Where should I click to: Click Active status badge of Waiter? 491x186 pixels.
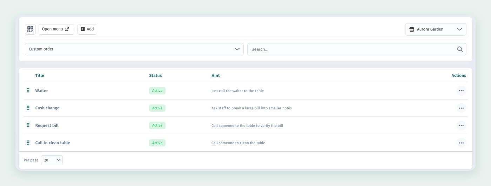tap(157, 91)
